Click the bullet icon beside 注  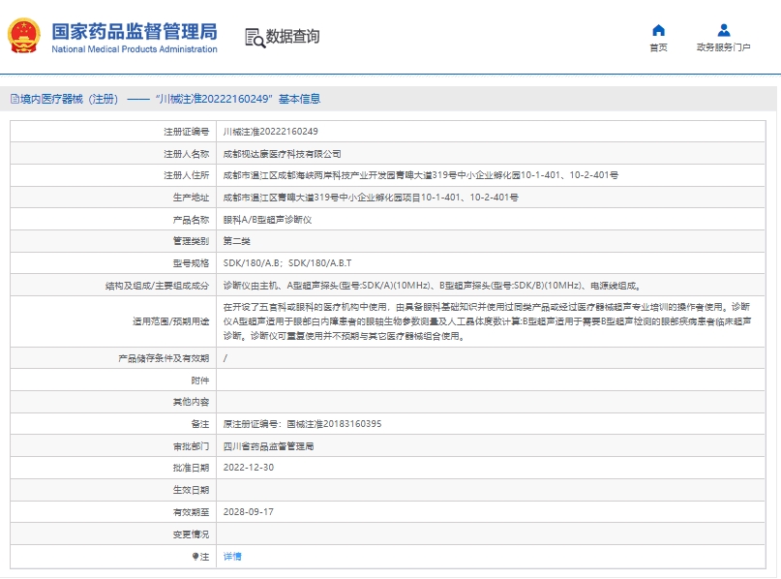coord(195,557)
